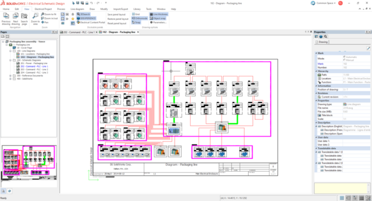Collapse the Hierarchy section in Properties
Image resolution: width=372 pixels, height=201 pixels.
click(316, 71)
